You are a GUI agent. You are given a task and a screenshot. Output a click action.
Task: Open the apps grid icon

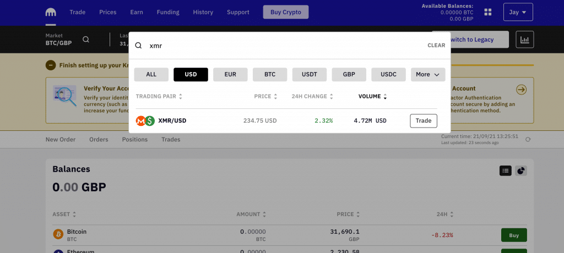488,12
